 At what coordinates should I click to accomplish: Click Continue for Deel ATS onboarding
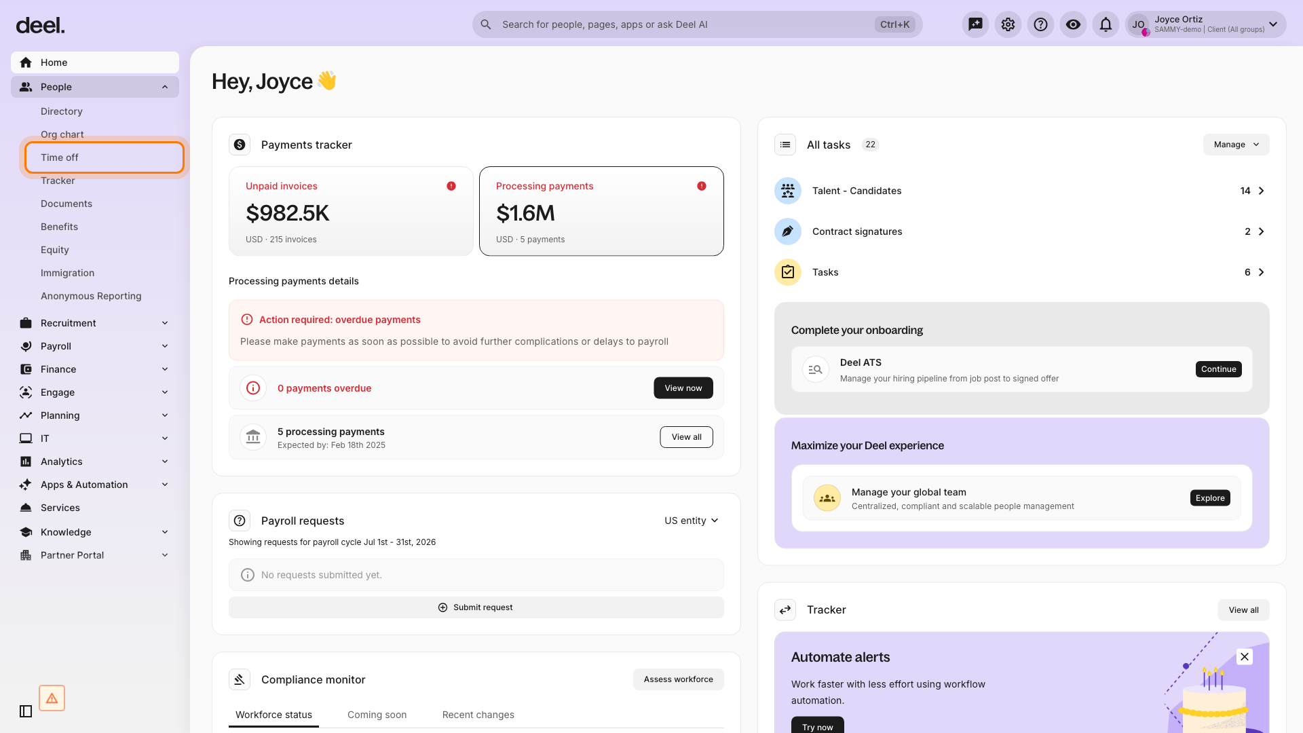click(x=1218, y=369)
